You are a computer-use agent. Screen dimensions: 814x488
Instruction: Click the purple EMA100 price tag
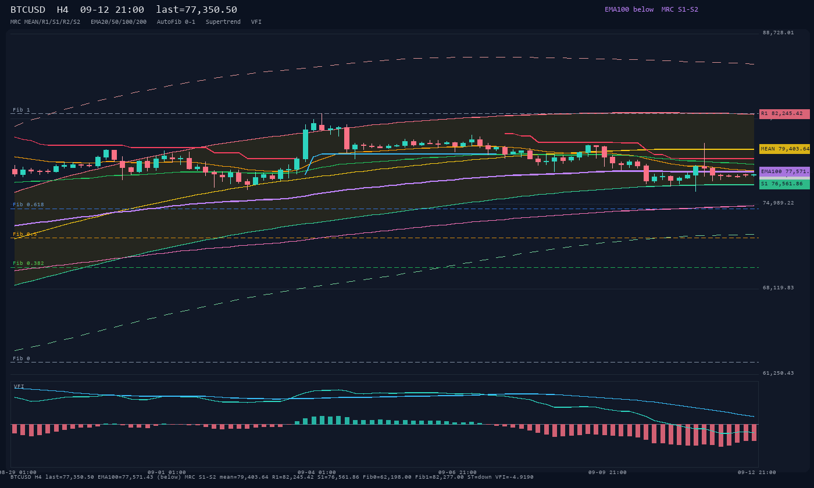[784, 172]
